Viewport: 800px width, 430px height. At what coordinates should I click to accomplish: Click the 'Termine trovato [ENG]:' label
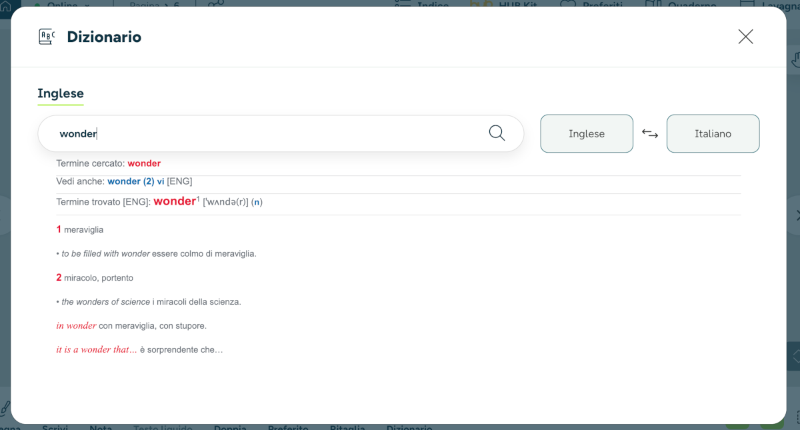tap(103, 202)
